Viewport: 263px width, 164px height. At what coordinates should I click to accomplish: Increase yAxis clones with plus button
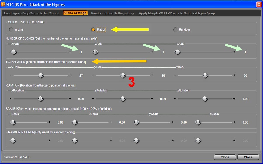[x=152, y=52]
